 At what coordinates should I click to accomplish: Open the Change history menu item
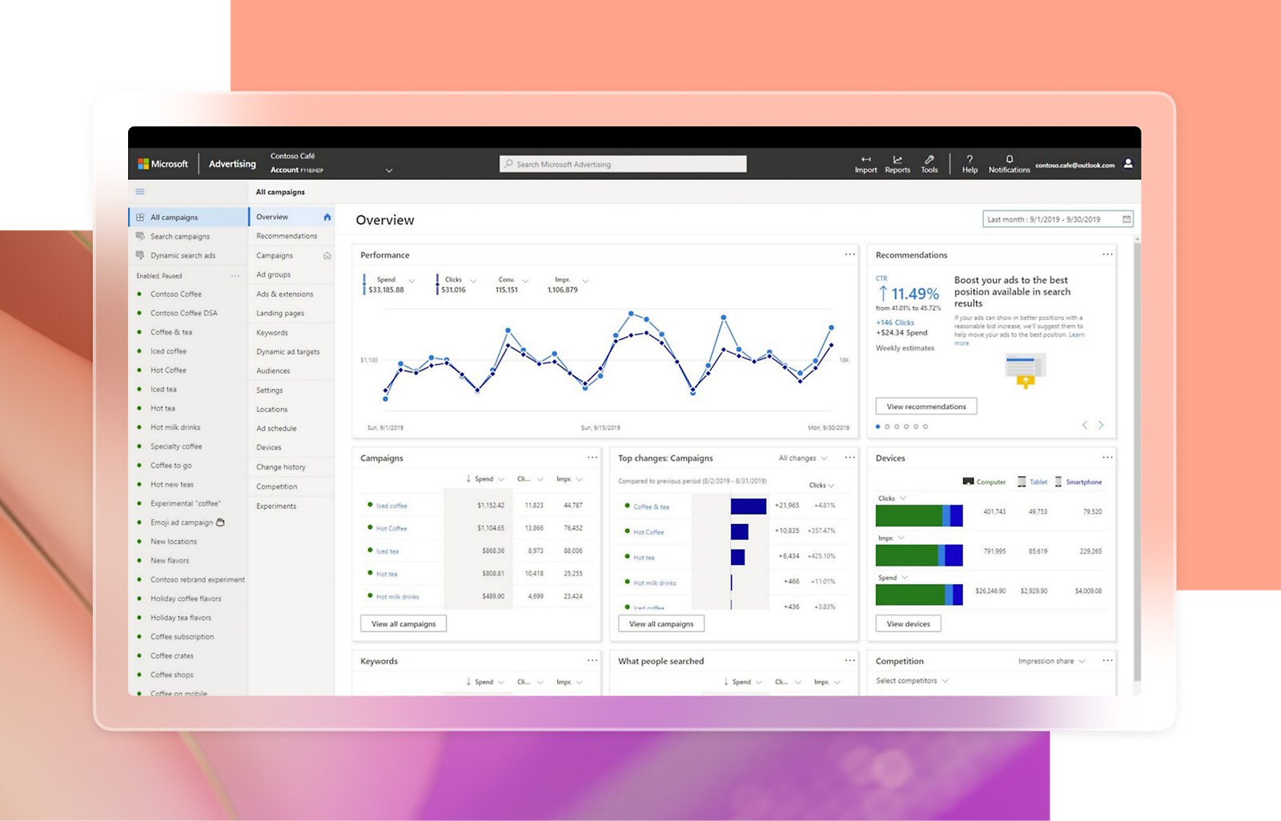[x=281, y=467]
